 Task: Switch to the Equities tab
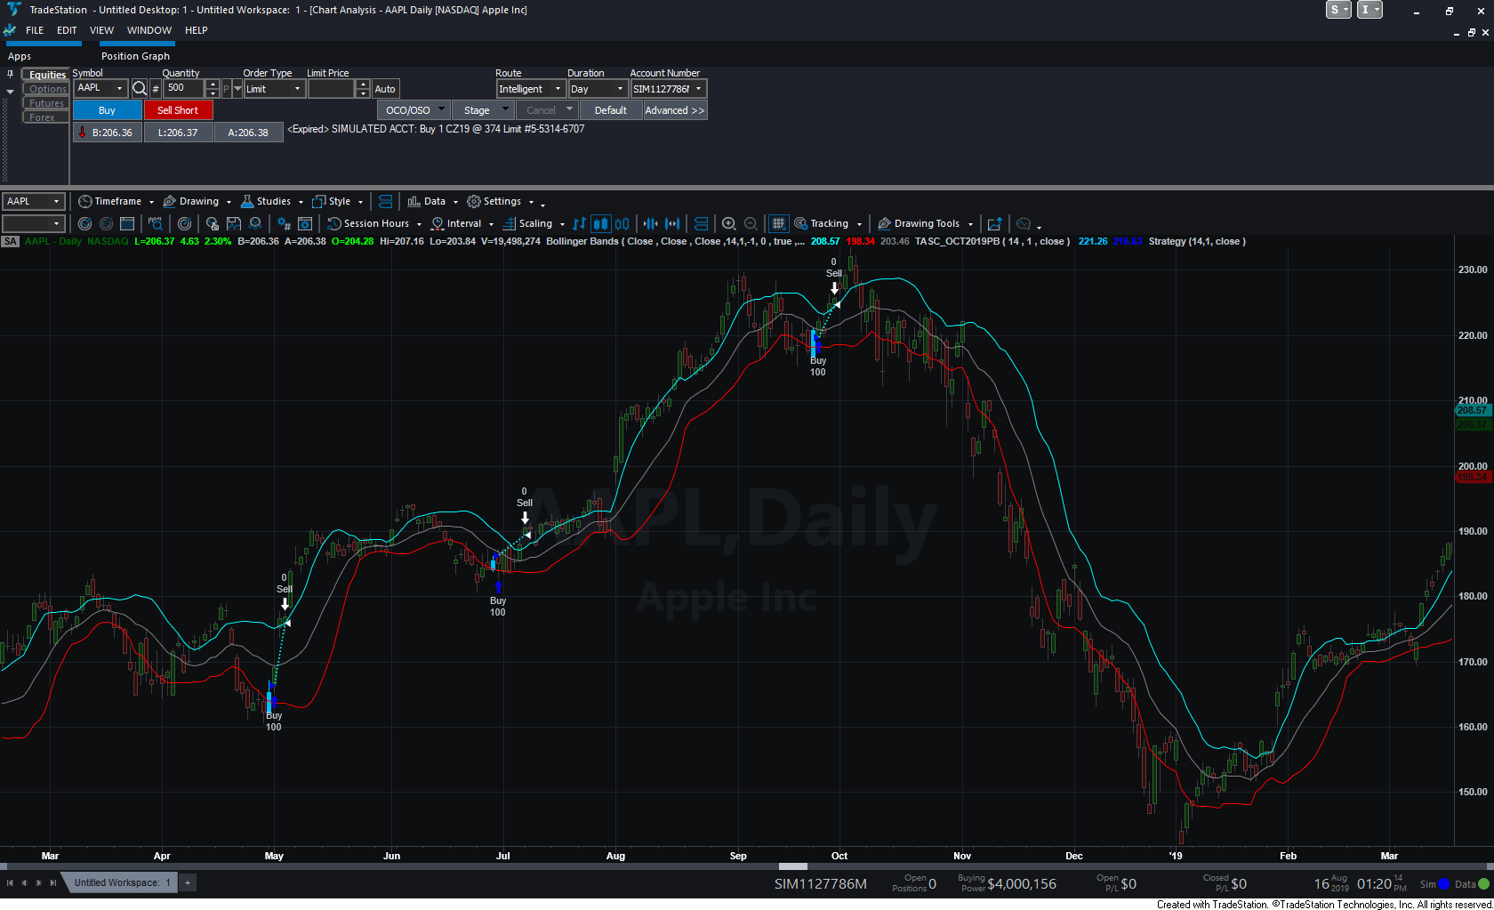pos(46,75)
